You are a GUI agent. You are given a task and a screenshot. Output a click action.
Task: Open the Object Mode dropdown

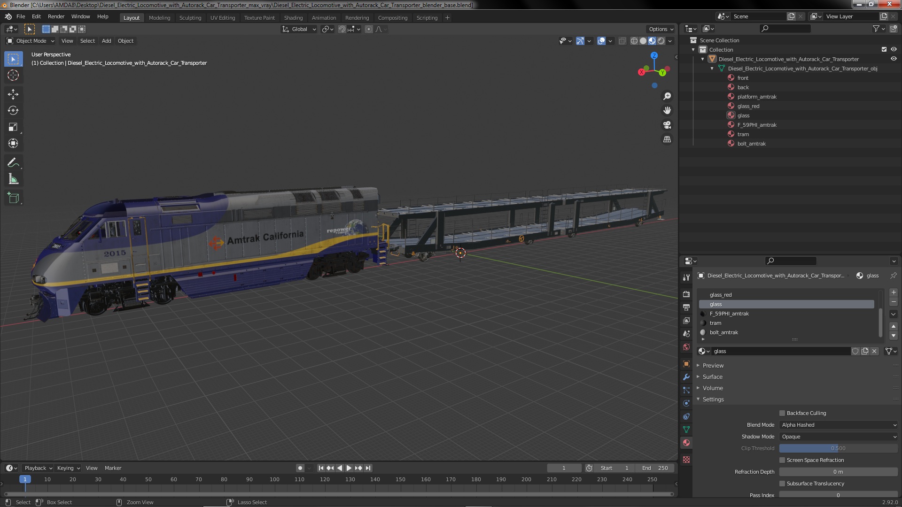[x=31, y=41]
